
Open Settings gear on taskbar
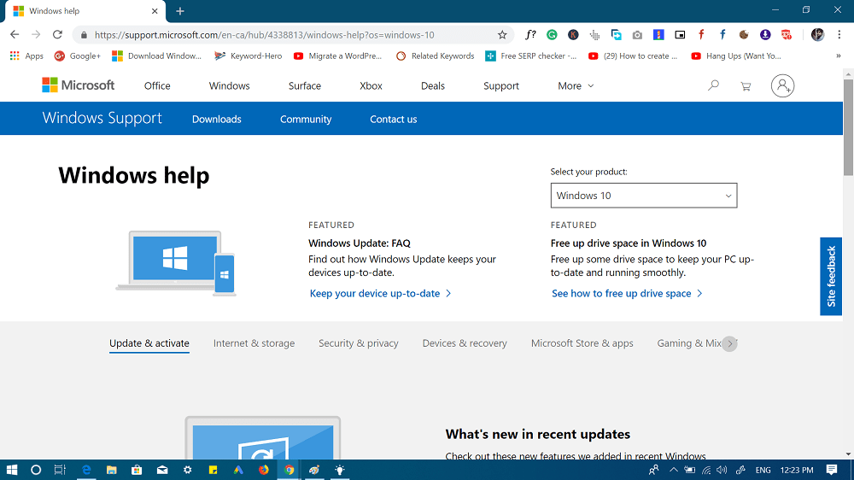(187, 470)
